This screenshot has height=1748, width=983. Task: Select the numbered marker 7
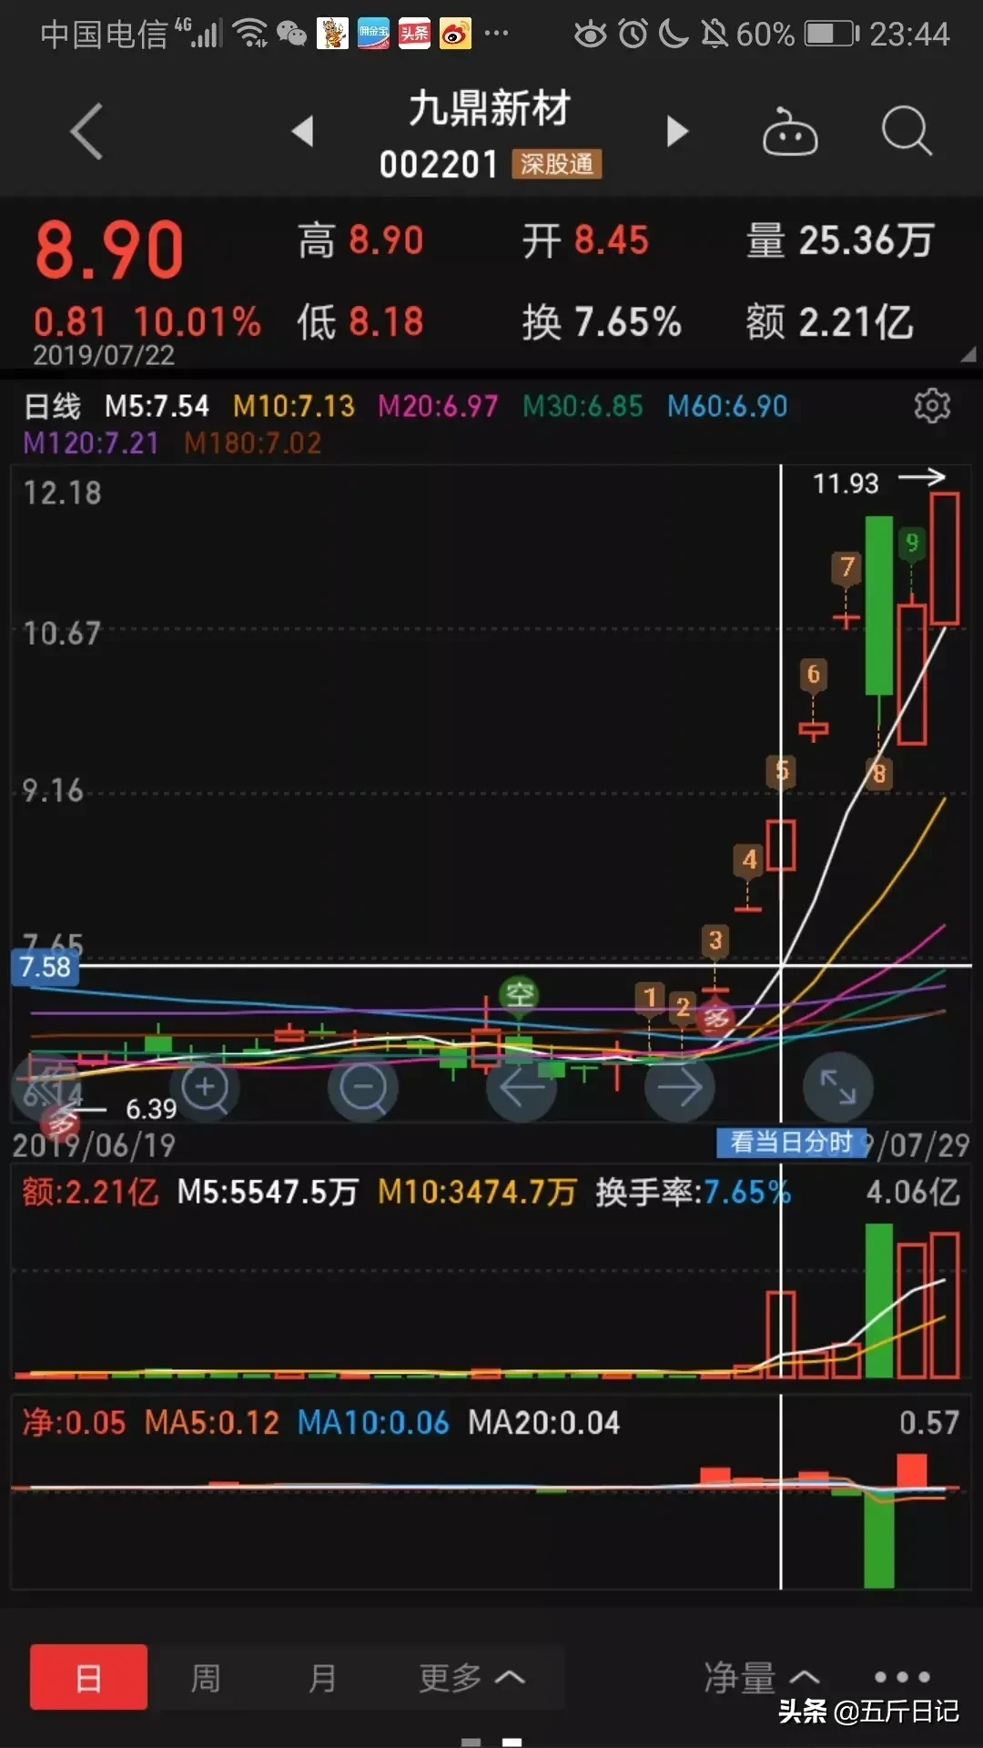pyautogui.click(x=846, y=567)
